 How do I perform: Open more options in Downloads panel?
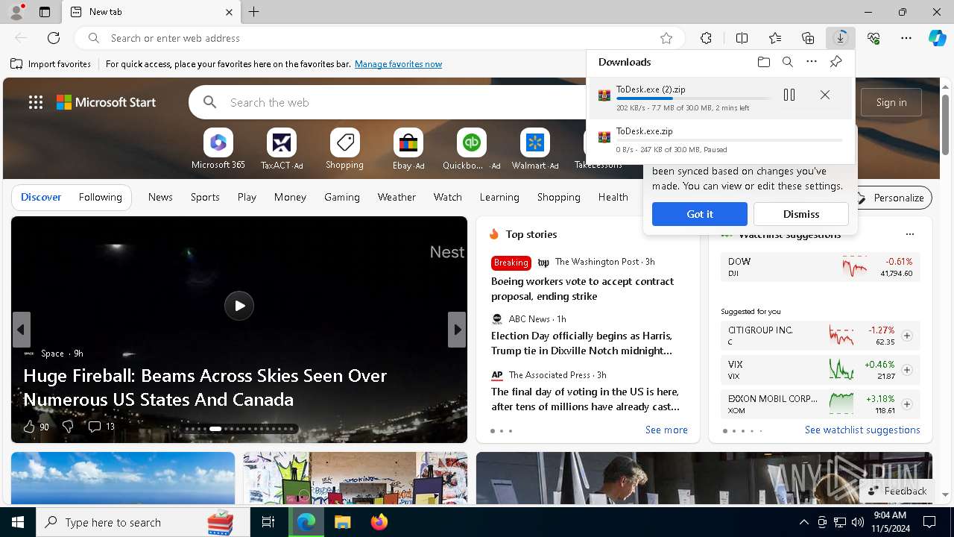pyautogui.click(x=812, y=62)
